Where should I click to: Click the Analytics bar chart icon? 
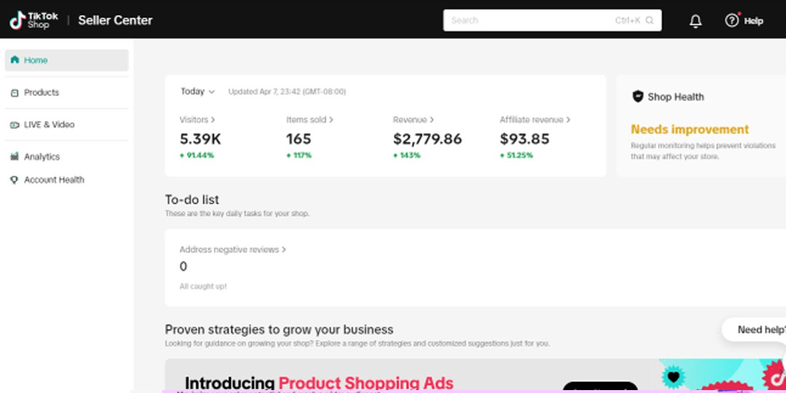[15, 156]
